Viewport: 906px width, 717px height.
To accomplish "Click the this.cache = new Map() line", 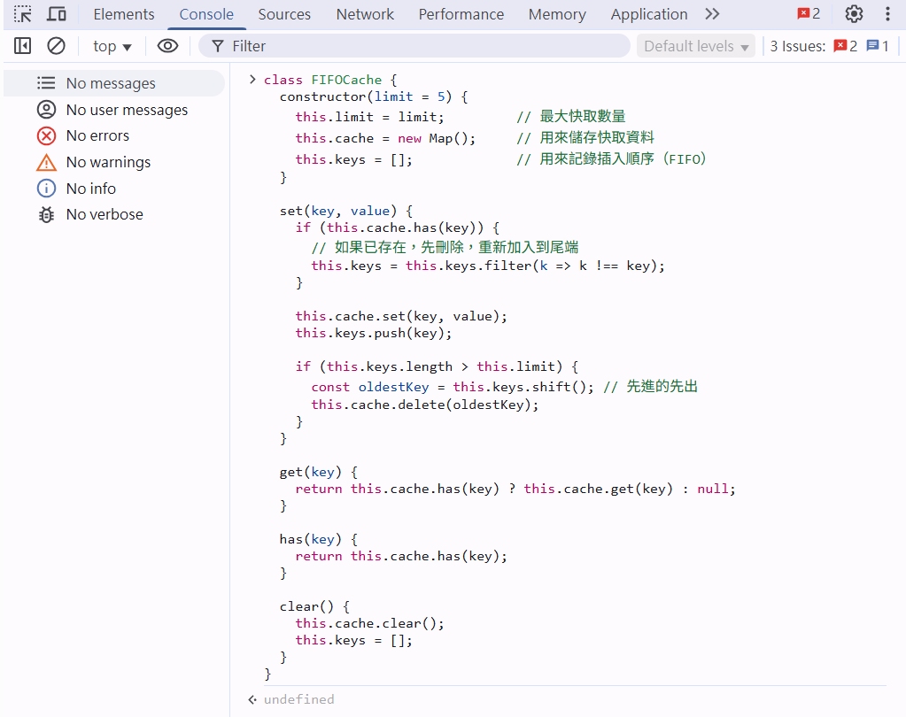I will click(385, 138).
